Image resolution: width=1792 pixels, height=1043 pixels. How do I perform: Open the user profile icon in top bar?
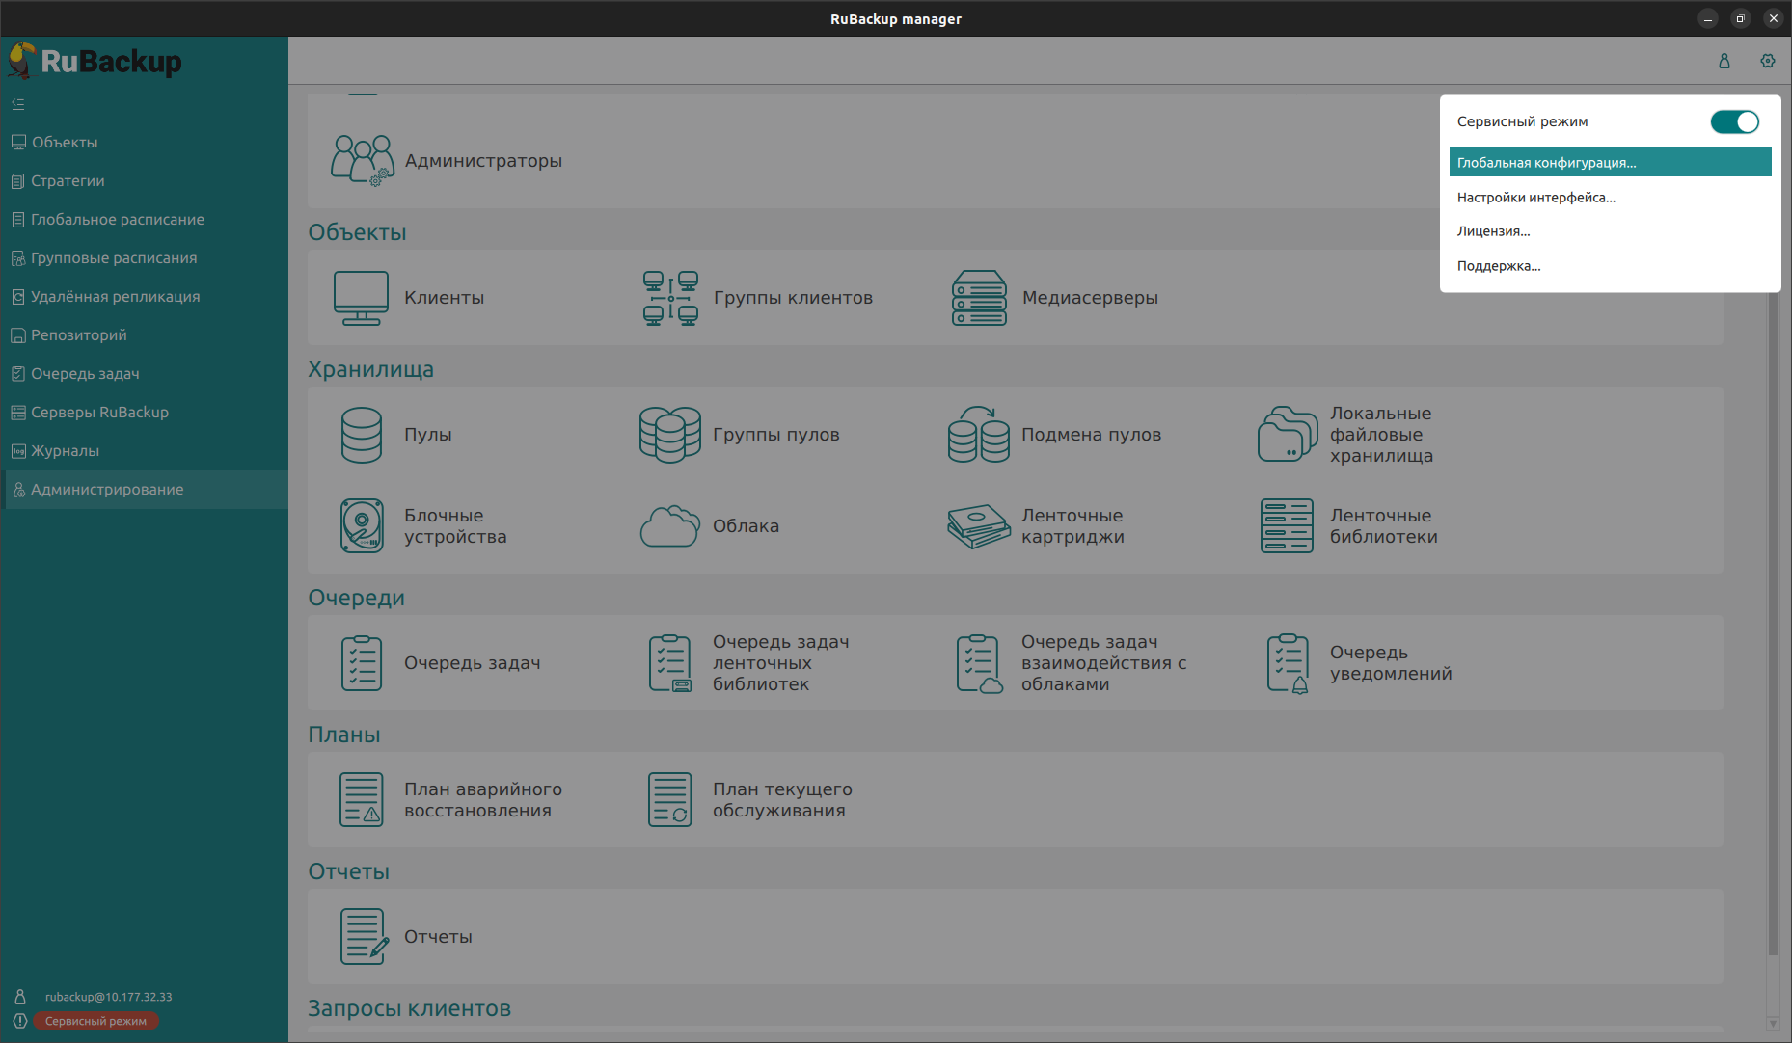pyautogui.click(x=1724, y=61)
